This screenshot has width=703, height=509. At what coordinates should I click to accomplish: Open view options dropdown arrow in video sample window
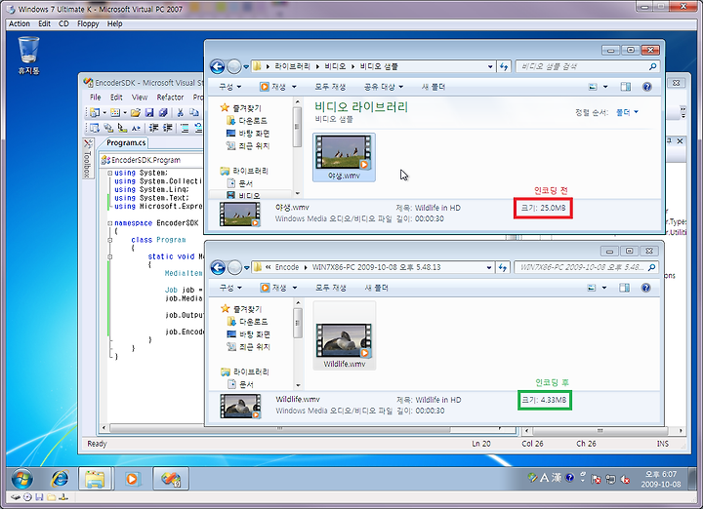tap(605, 87)
